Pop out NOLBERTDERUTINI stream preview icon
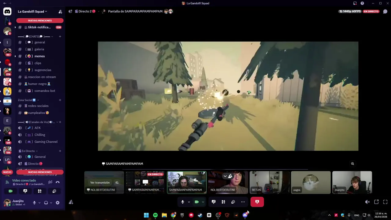This screenshot has width=391, height=220. pyautogui.click(x=117, y=182)
